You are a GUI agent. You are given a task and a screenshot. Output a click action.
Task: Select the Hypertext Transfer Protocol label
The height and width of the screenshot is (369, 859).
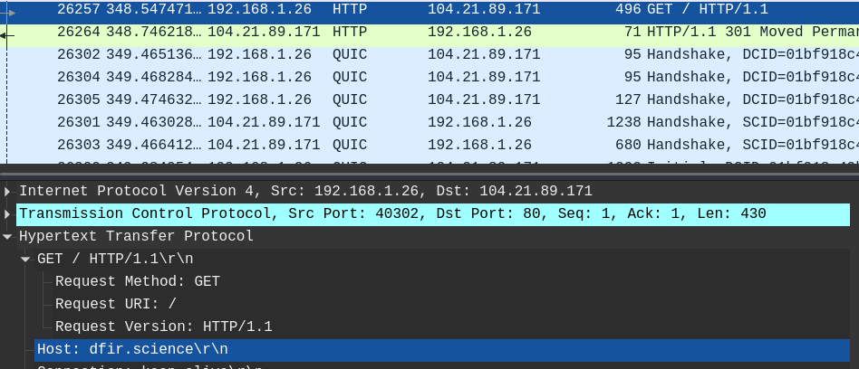point(136,236)
